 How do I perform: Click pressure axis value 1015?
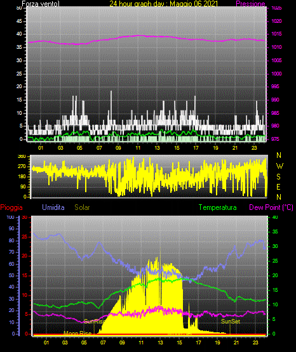(276, 34)
